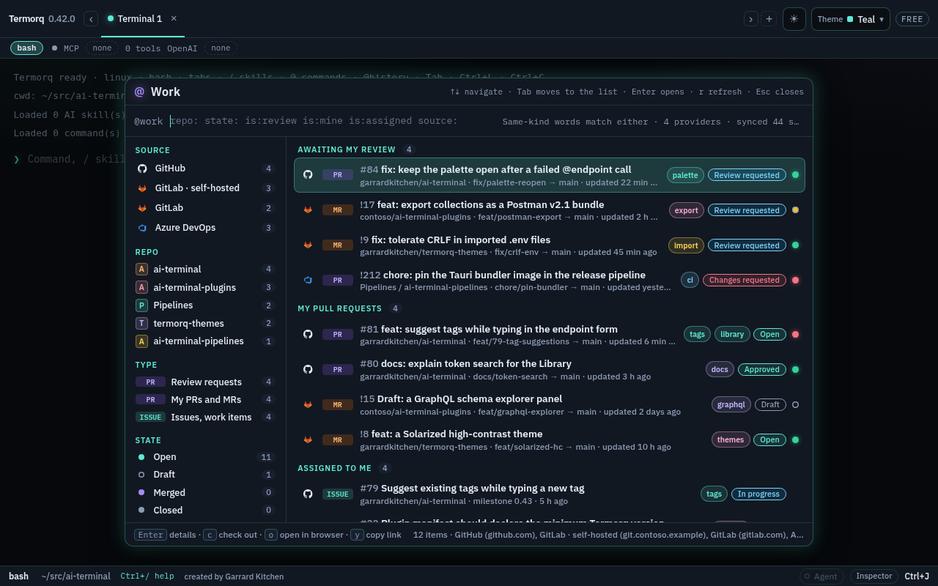Click the export tag on !17
This screenshot has width=938, height=586.
686,210
